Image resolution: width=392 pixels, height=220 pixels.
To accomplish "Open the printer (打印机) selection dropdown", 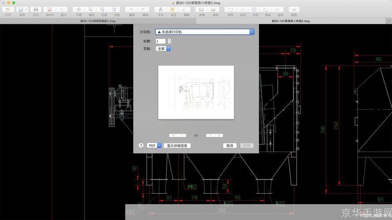I will click(205, 32).
